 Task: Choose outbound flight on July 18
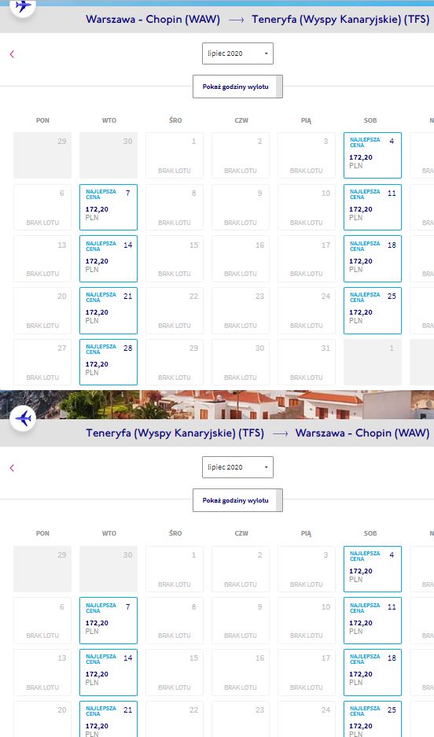pyautogui.click(x=373, y=259)
